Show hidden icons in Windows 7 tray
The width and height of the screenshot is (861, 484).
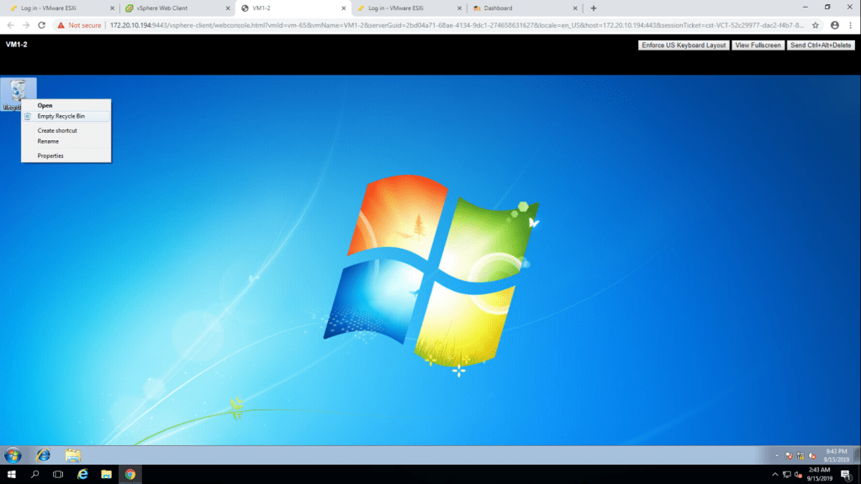click(x=776, y=455)
